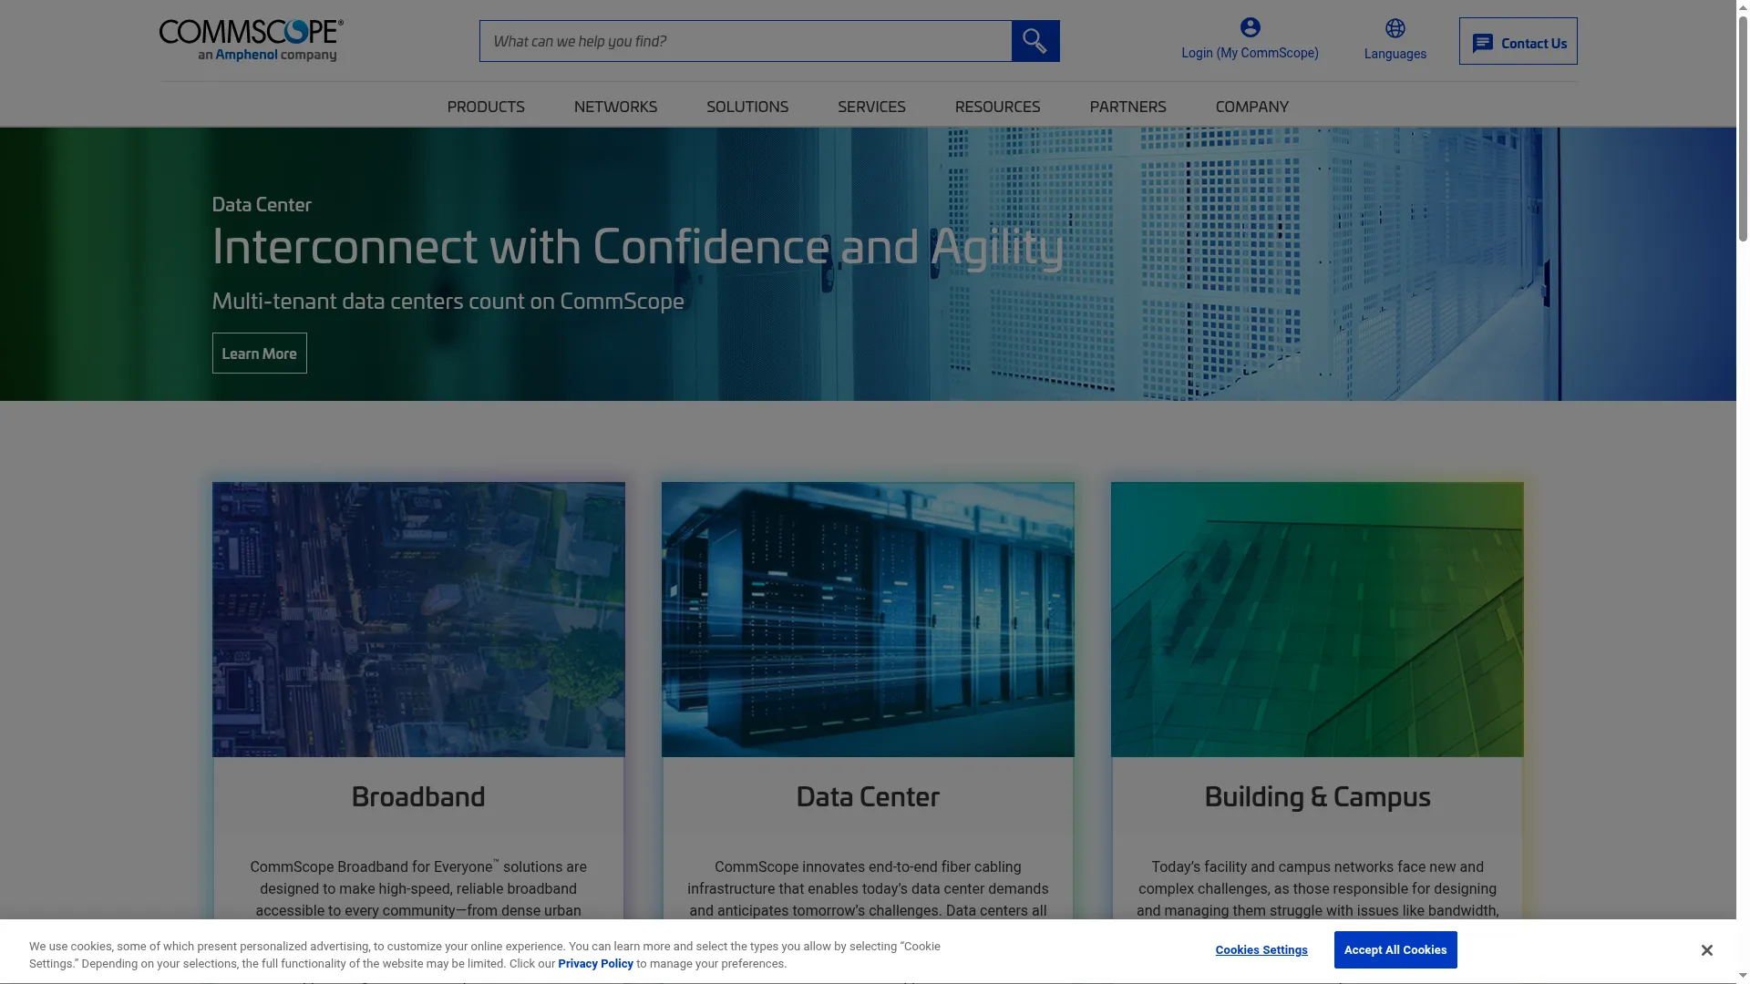Screen dimensions: 1750x984
Task: Open the Privacy Policy link
Action: click(x=595, y=964)
